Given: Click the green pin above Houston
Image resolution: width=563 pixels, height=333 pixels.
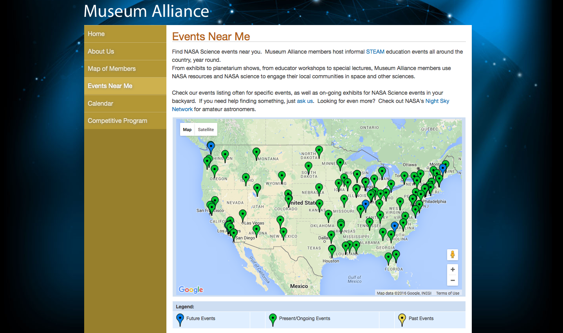Looking at the screenshot, I should click(332, 251).
